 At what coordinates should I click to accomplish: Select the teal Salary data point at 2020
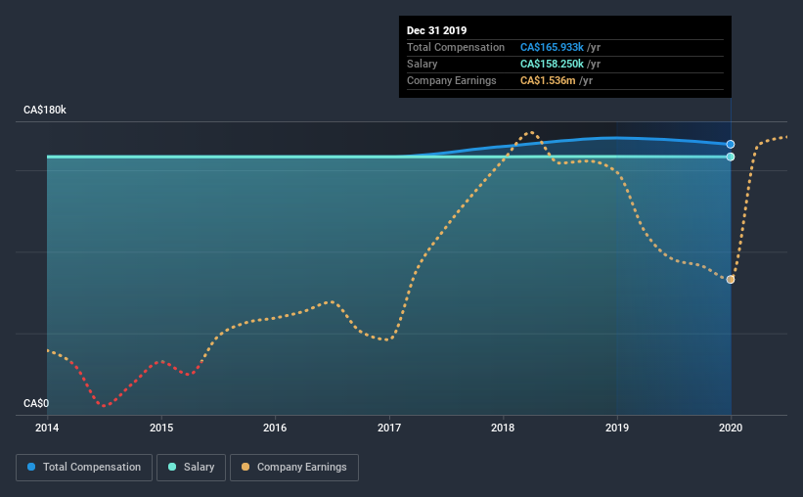click(731, 157)
